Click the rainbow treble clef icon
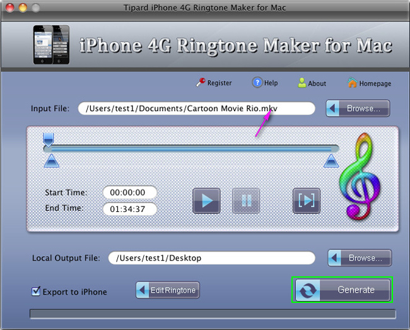Screen dimensions: 410x330 click(x=360, y=176)
